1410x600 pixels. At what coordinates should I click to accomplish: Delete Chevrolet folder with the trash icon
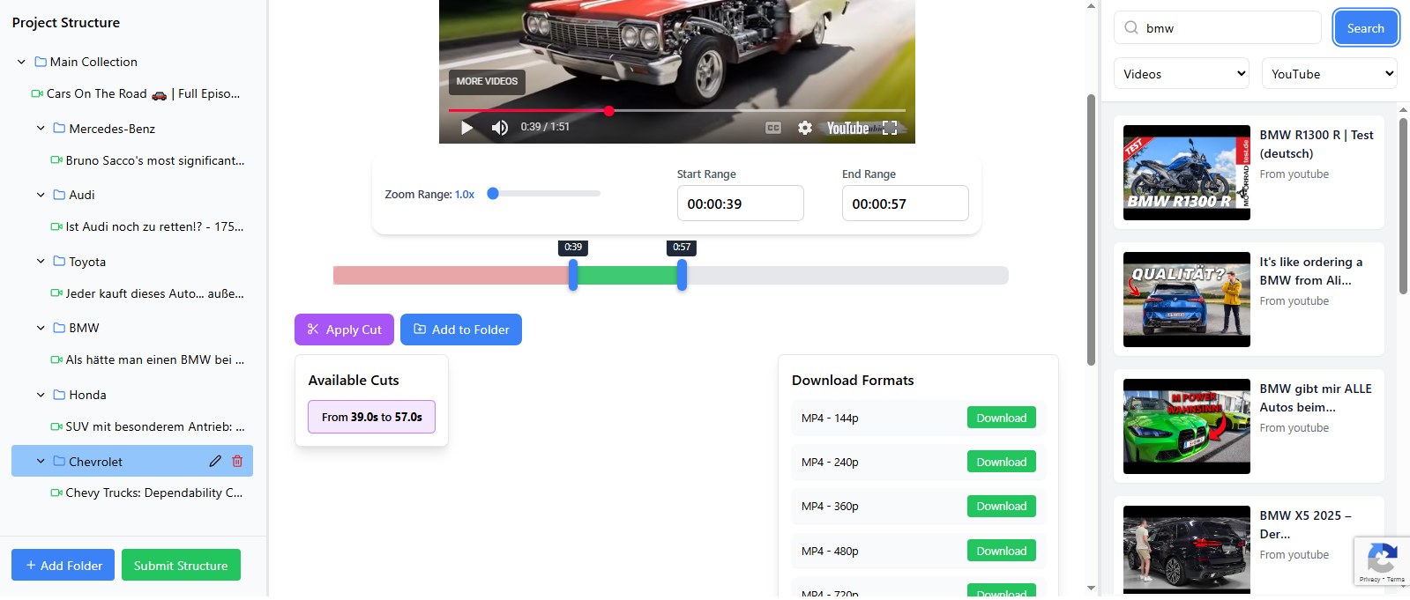pos(237,461)
